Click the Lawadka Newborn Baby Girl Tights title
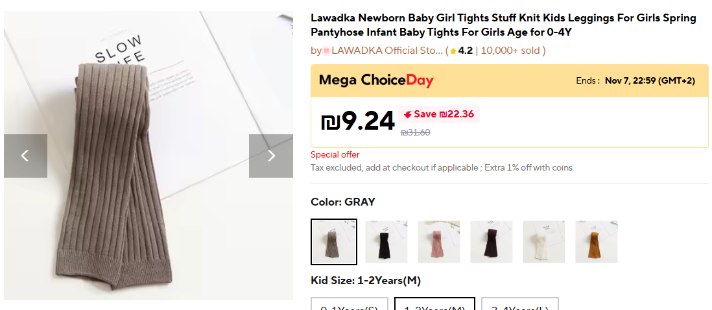 [503, 25]
